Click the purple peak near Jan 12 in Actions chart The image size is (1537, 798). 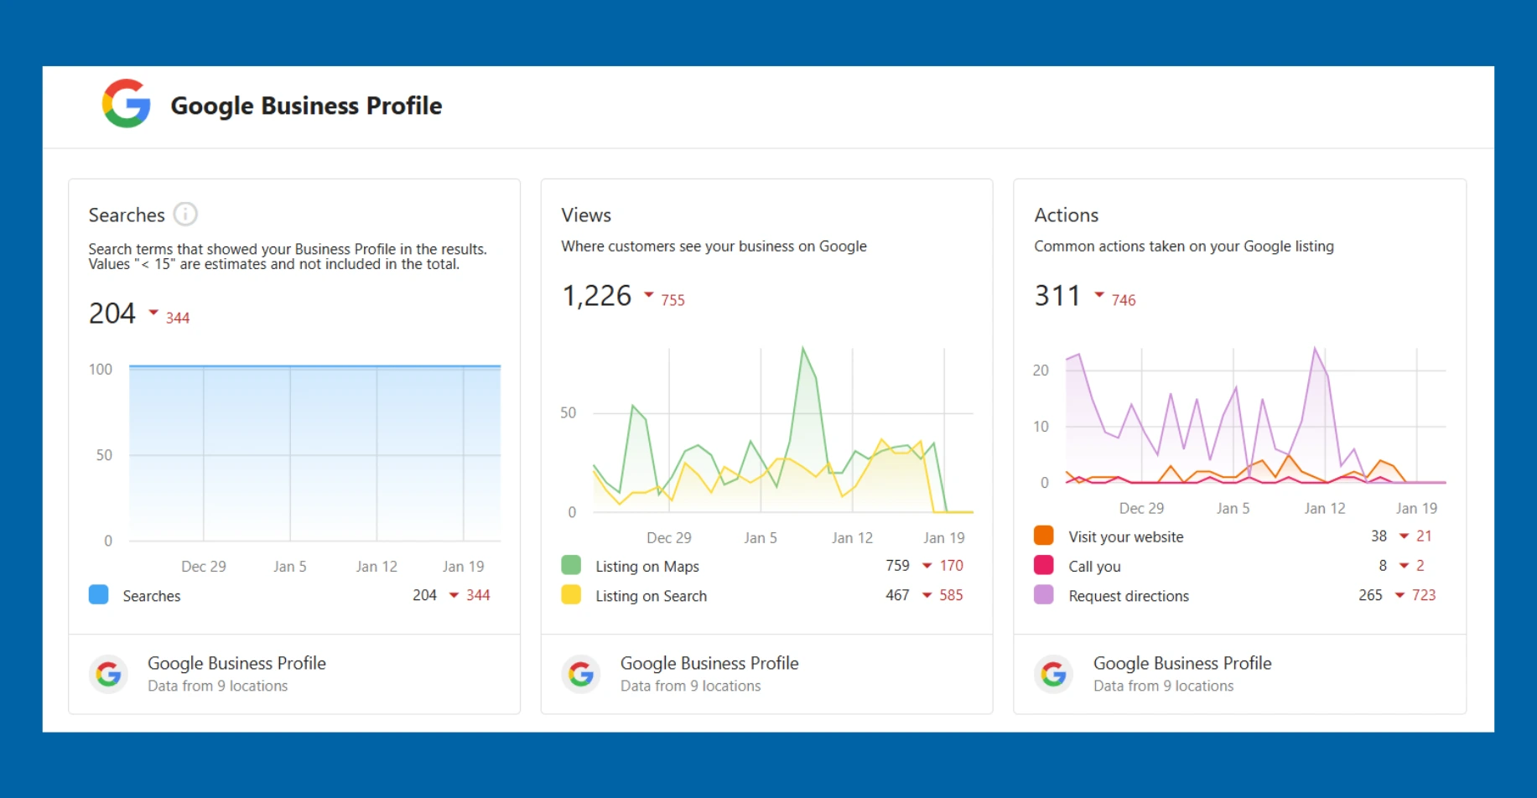1315,349
